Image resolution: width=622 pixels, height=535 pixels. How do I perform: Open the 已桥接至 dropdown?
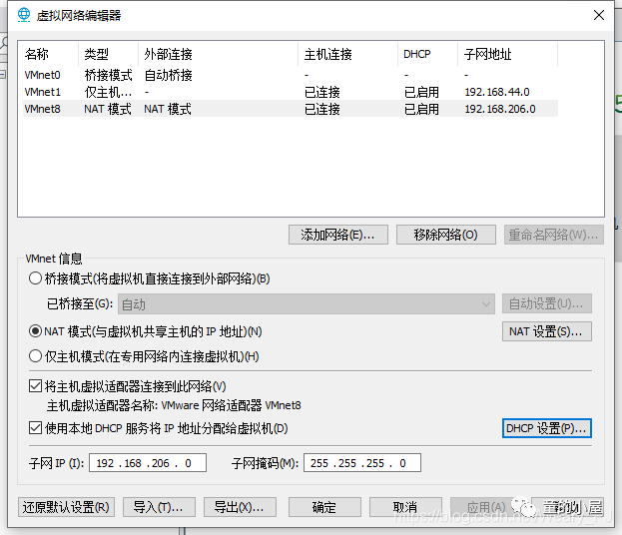(307, 304)
